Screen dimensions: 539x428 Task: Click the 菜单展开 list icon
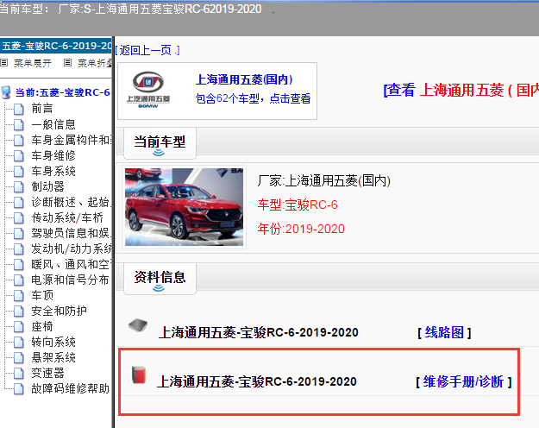(x=4, y=63)
